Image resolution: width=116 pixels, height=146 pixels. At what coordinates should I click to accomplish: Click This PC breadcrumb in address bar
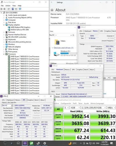52,35
